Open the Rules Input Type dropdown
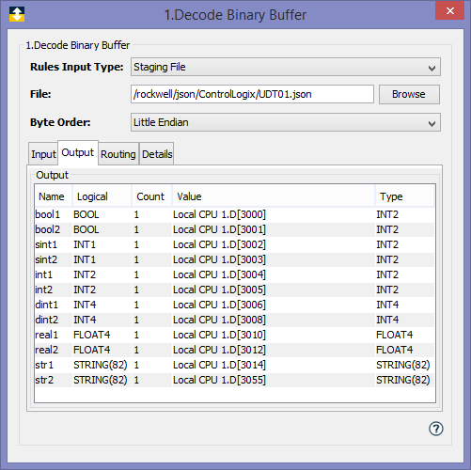471x470 pixels. pyautogui.click(x=286, y=67)
